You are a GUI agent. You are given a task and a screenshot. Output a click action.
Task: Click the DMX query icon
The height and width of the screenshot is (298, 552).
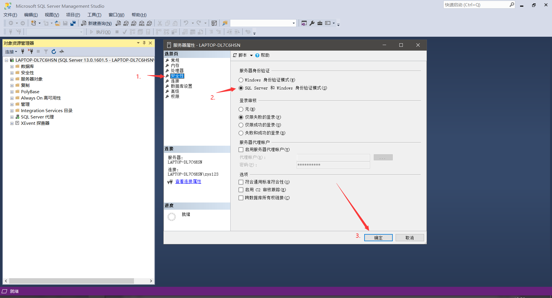point(134,23)
